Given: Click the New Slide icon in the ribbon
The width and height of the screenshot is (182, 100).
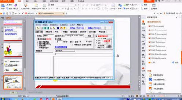Looking at the screenshot, I should point(36,5).
